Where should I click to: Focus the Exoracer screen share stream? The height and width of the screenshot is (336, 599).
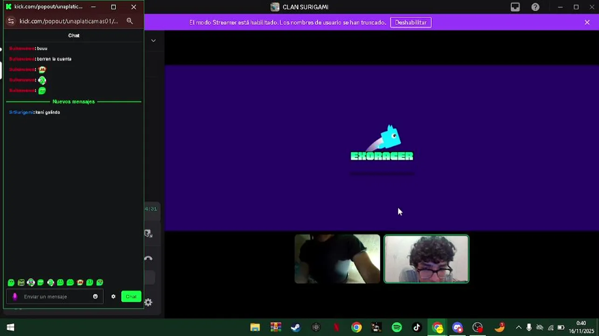coord(382,147)
